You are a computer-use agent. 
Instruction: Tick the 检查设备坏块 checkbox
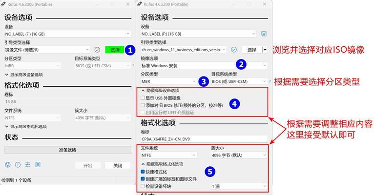coord(143,186)
